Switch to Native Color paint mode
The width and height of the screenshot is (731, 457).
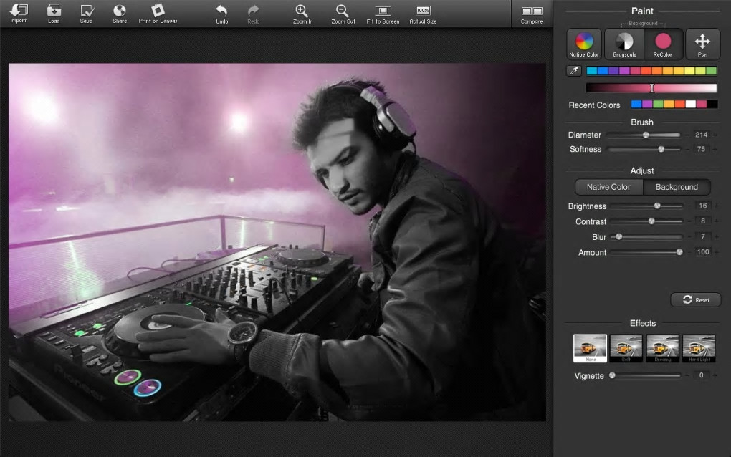(584, 43)
